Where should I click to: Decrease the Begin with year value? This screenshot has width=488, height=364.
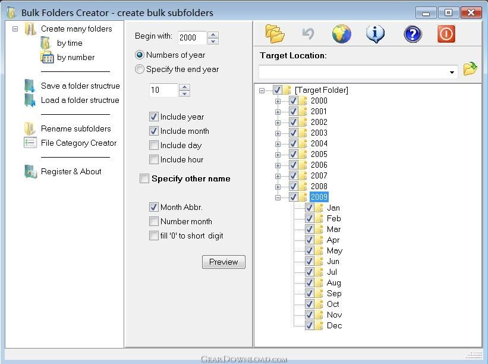coord(213,41)
